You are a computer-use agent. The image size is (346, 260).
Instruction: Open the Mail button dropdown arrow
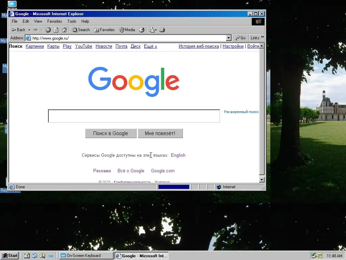click(156, 30)
